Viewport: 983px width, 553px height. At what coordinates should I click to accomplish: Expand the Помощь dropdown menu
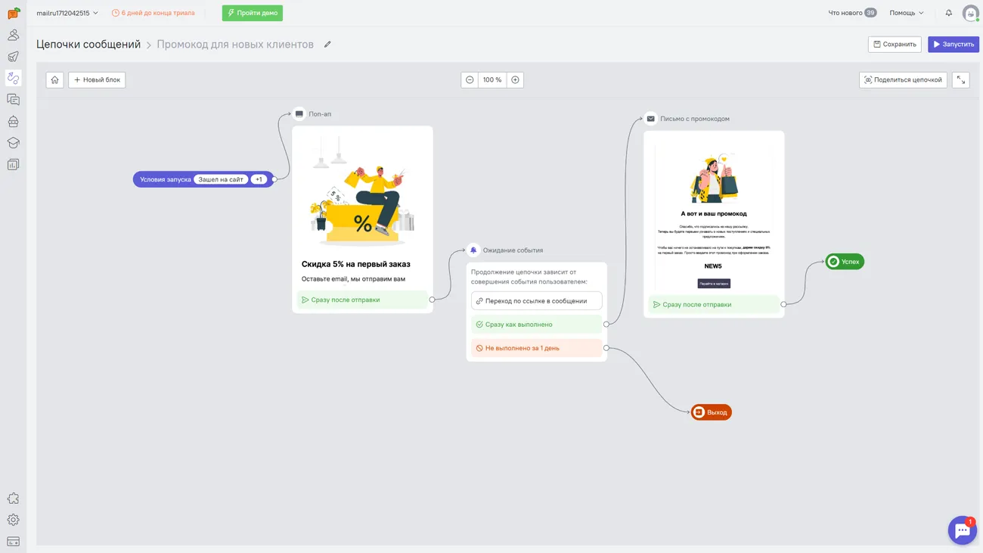906,13
